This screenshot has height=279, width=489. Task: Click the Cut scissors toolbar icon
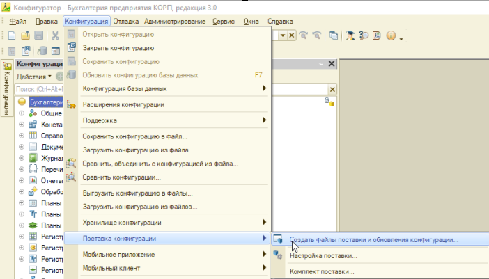55,35
